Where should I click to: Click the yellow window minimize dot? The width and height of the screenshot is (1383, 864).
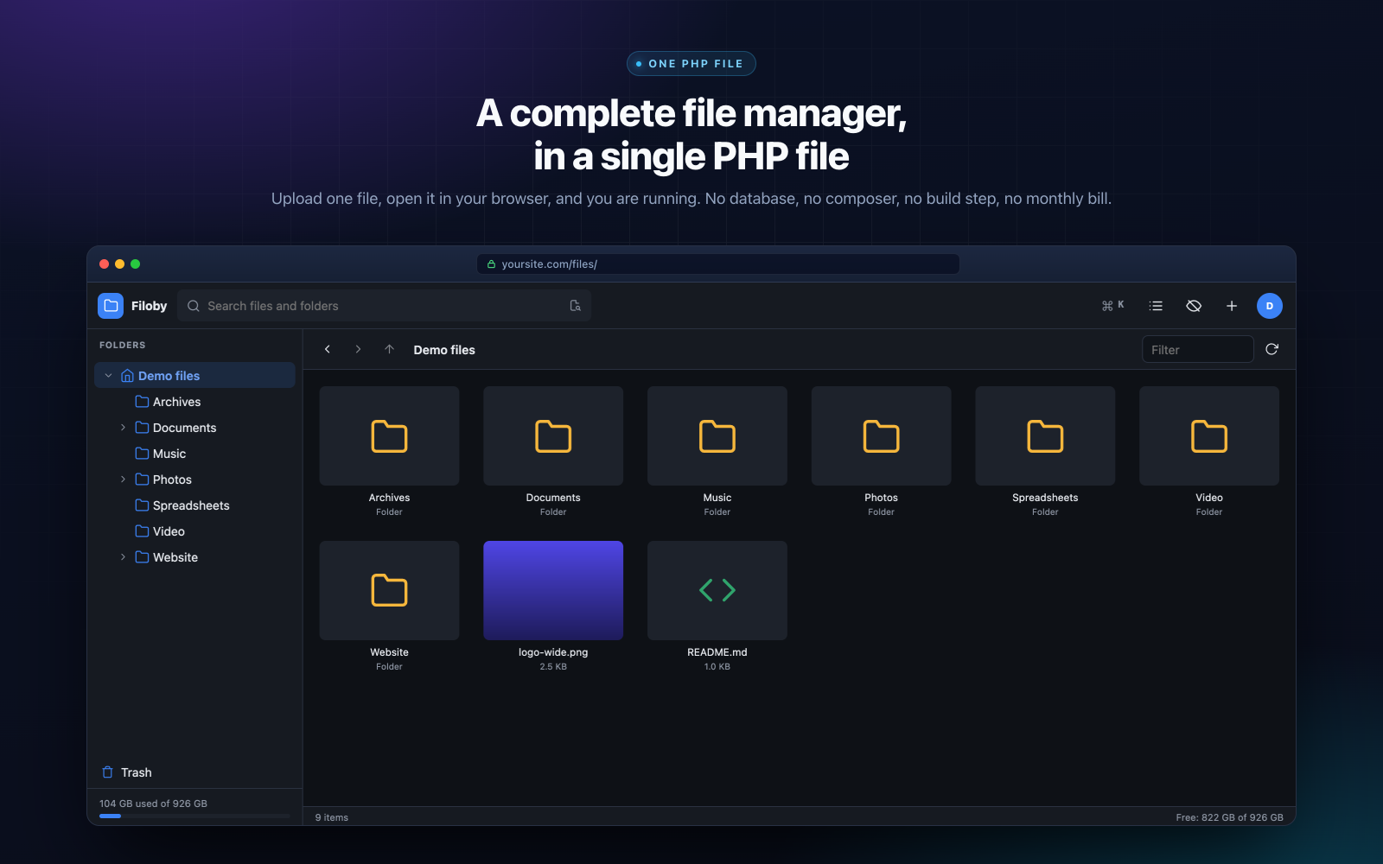point(119,264)
